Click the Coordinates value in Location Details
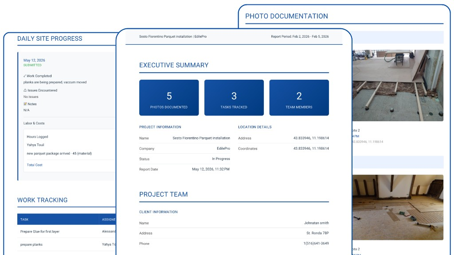 pos(311,149)
